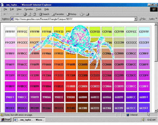Go to Home page icon

coord(35,14)
